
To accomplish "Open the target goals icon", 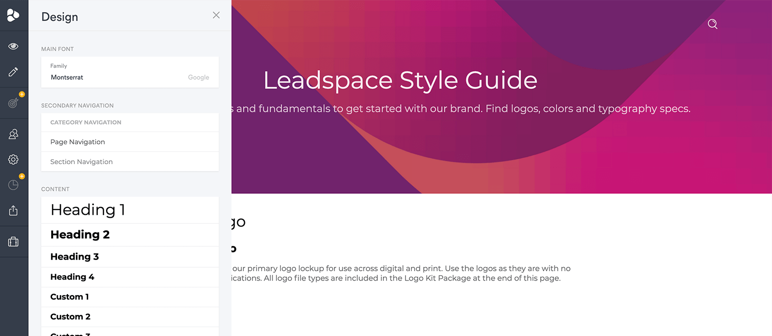I will point(13,103).
